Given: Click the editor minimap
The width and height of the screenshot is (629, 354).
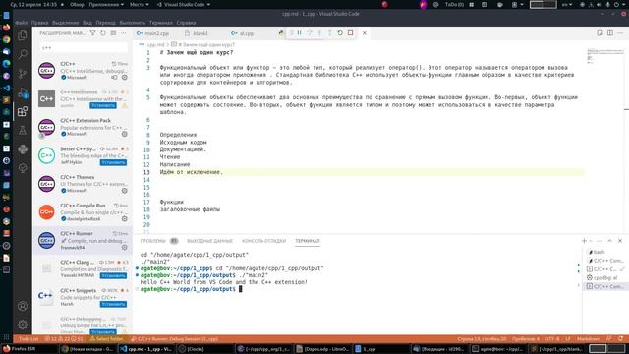Looking at the screenshot, I should click(605, 57).
